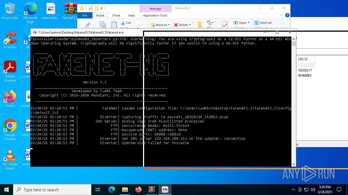
Task: Click the taskbar search box
Action: 52,190
